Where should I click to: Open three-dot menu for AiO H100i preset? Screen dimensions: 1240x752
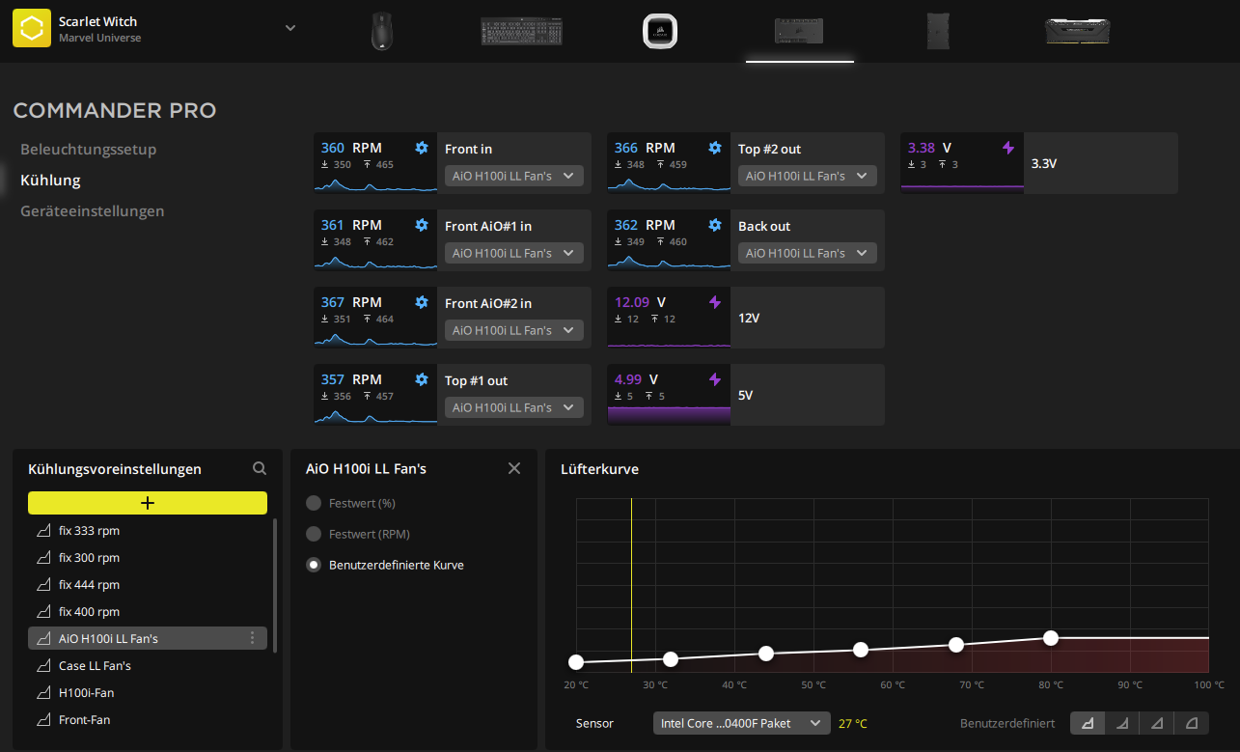point(252,638)
